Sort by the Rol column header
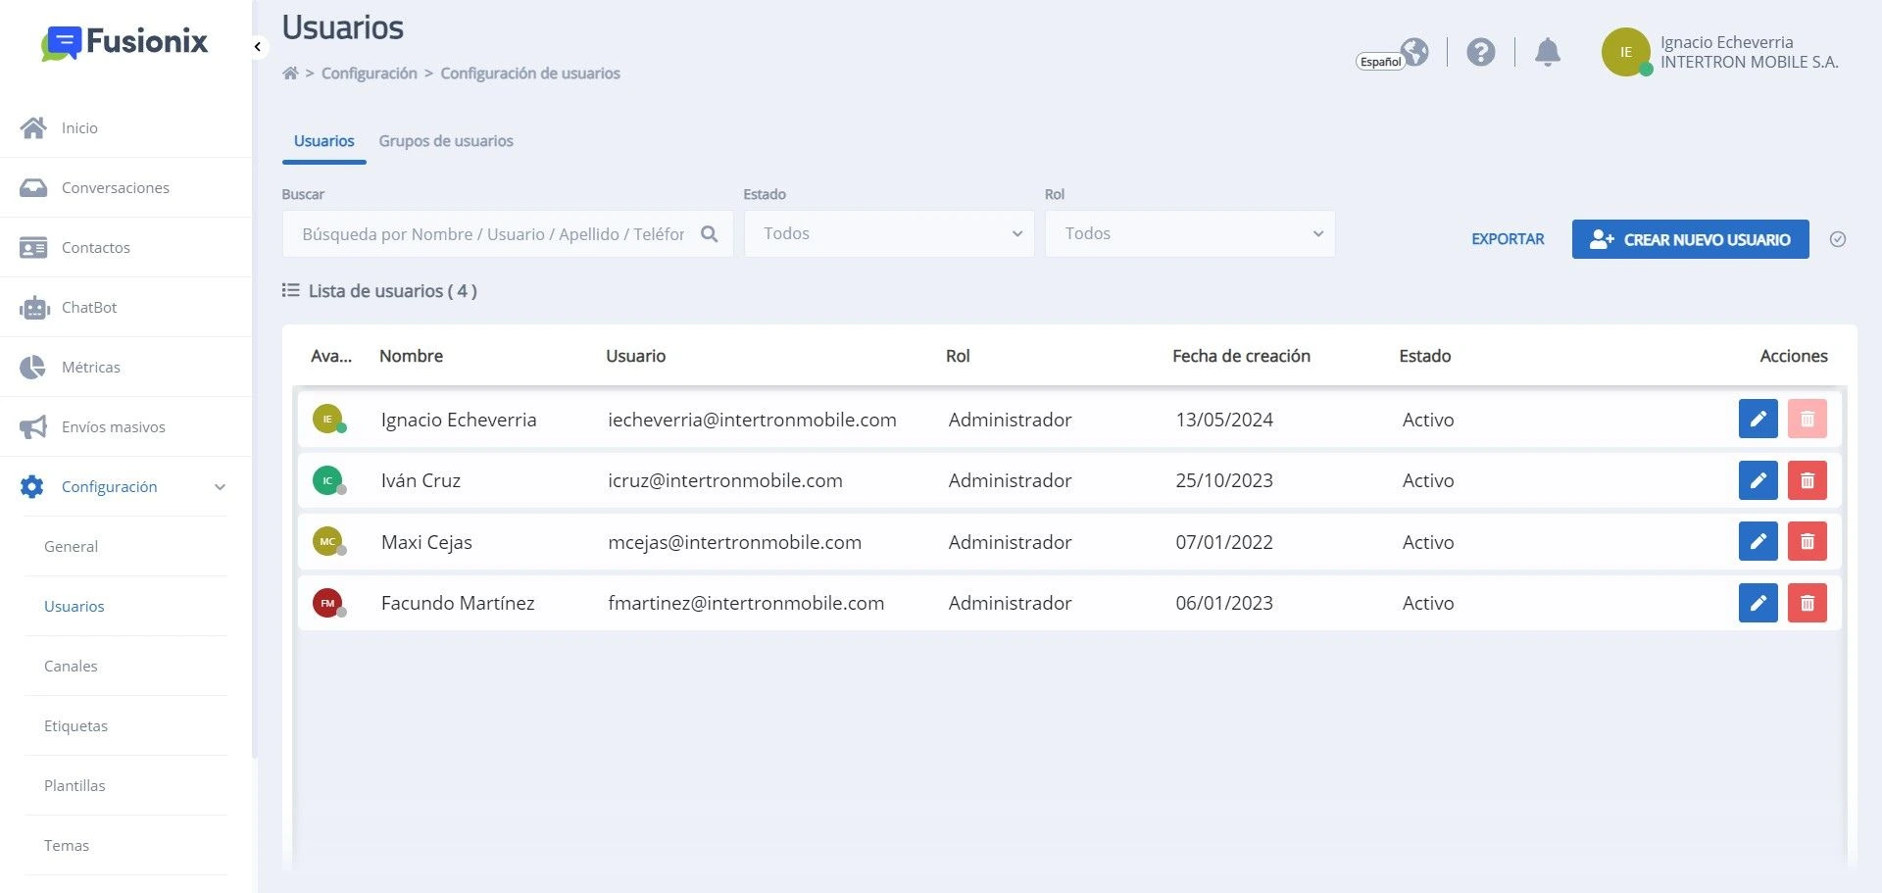 [x=958, y=356]
